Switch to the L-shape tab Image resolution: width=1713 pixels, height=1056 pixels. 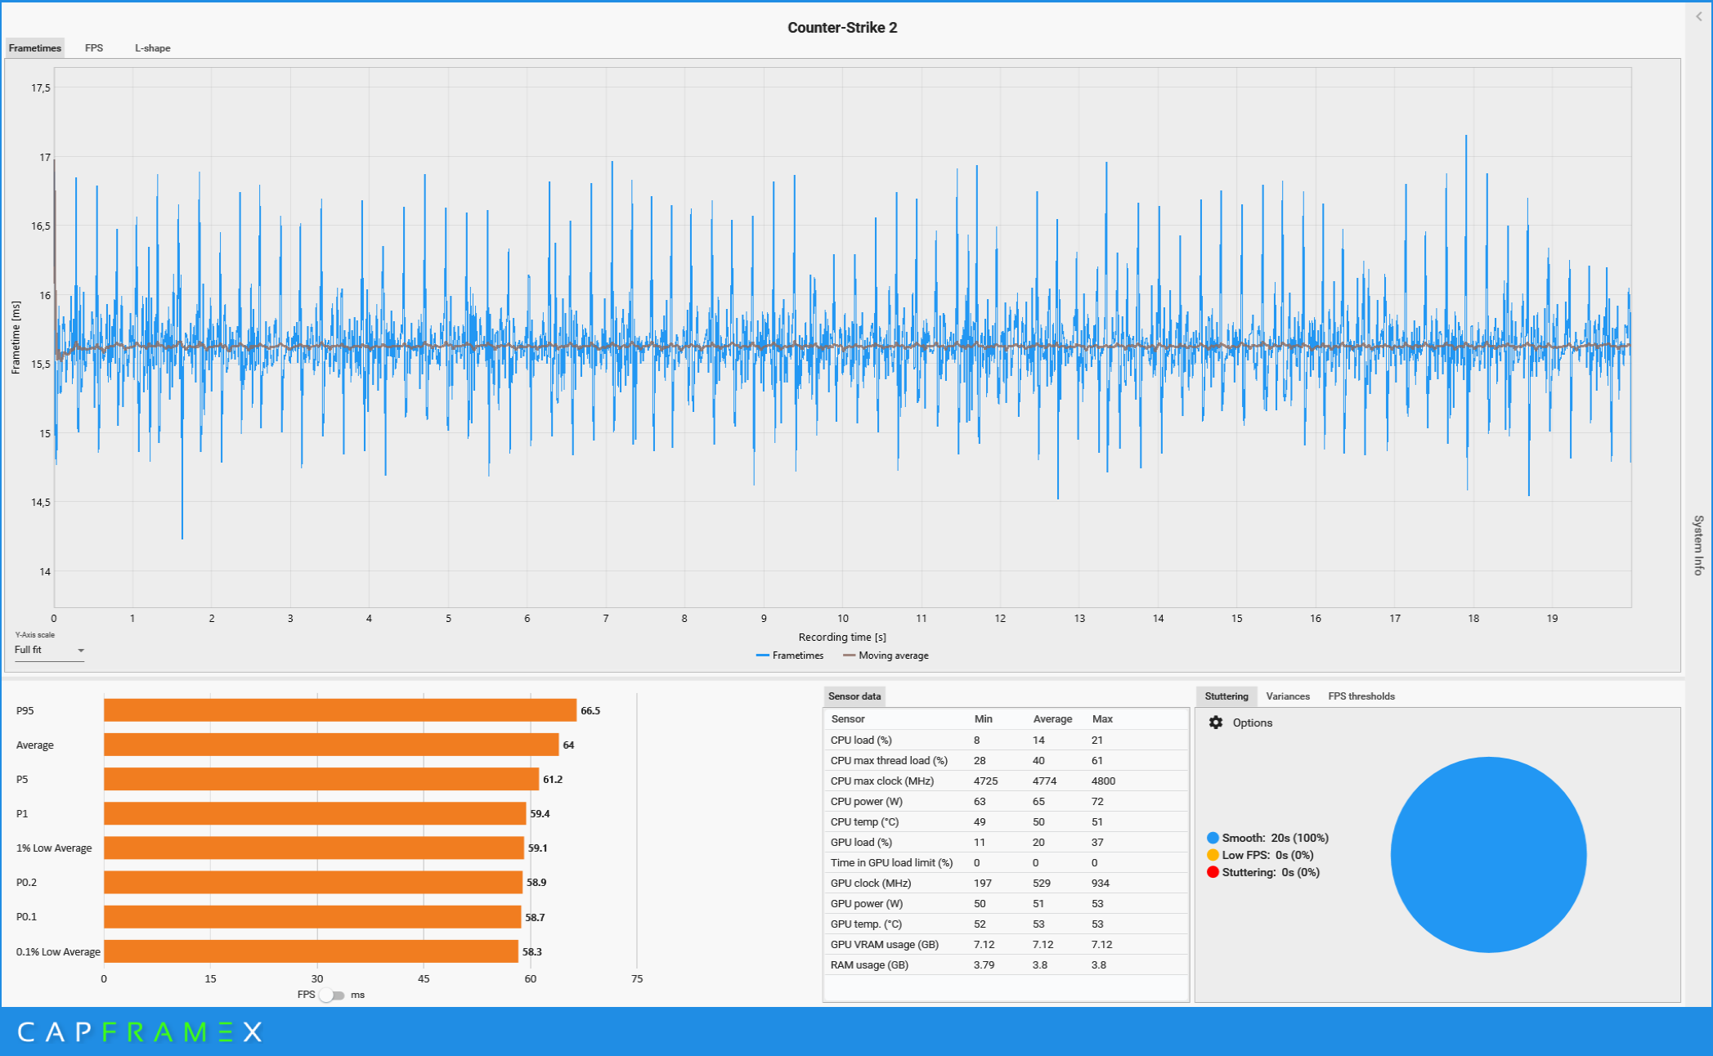click(x=152, y=48)
